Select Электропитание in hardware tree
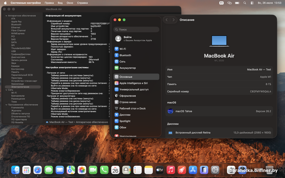This screenshot has height=178, width=285. tap(23, 87)
